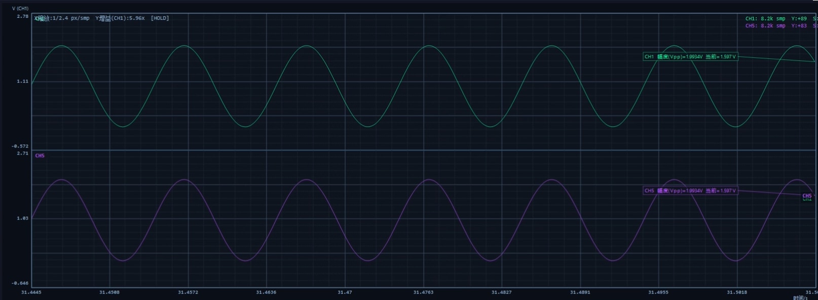Click the 31.4763 time axis tick
818x300 pixels.
tap(423, 292)
